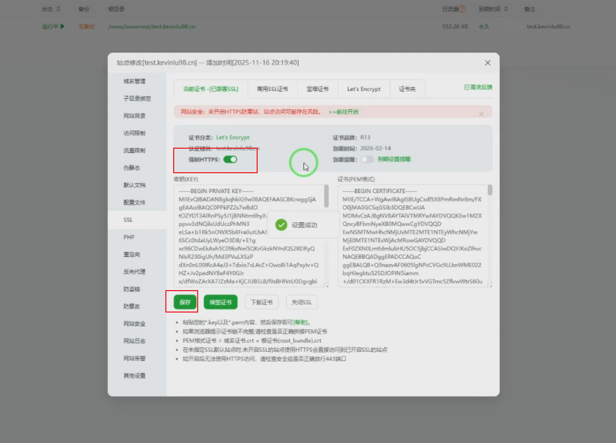Click the 关闭SSL button
Viewport: 616px width, 443px height.
[x=301, y=302]
